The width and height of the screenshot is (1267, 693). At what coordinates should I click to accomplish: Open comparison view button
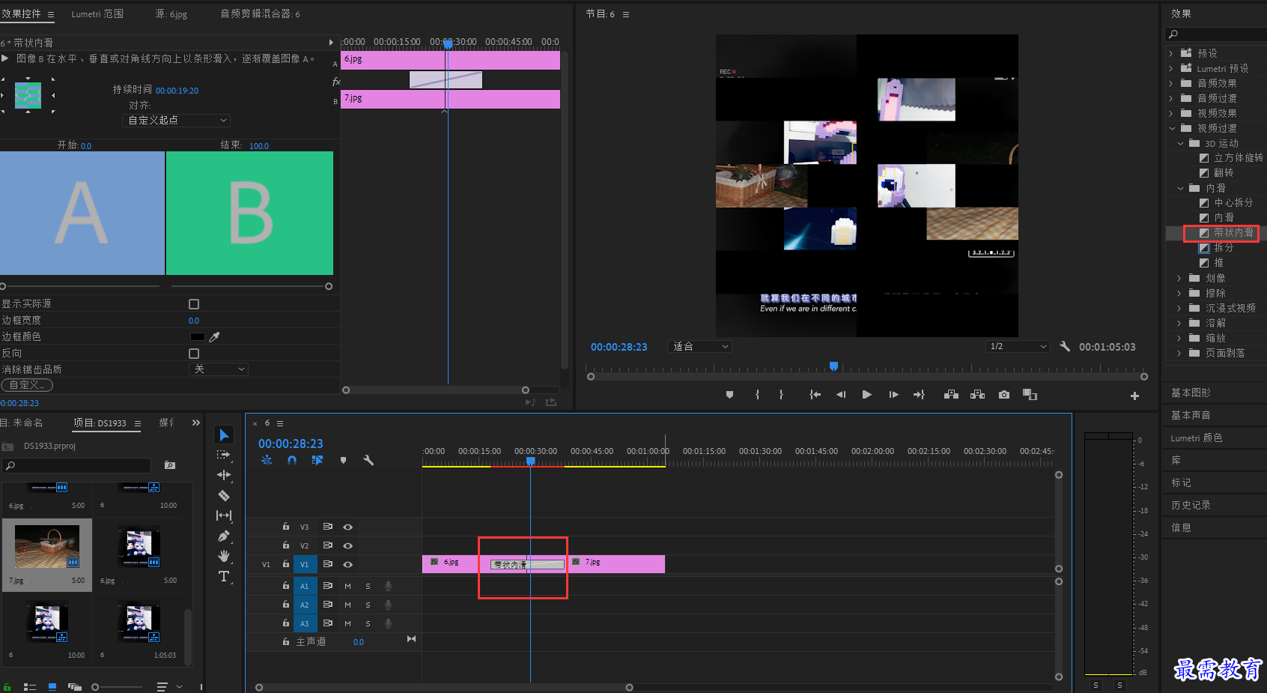(1030, 395)
